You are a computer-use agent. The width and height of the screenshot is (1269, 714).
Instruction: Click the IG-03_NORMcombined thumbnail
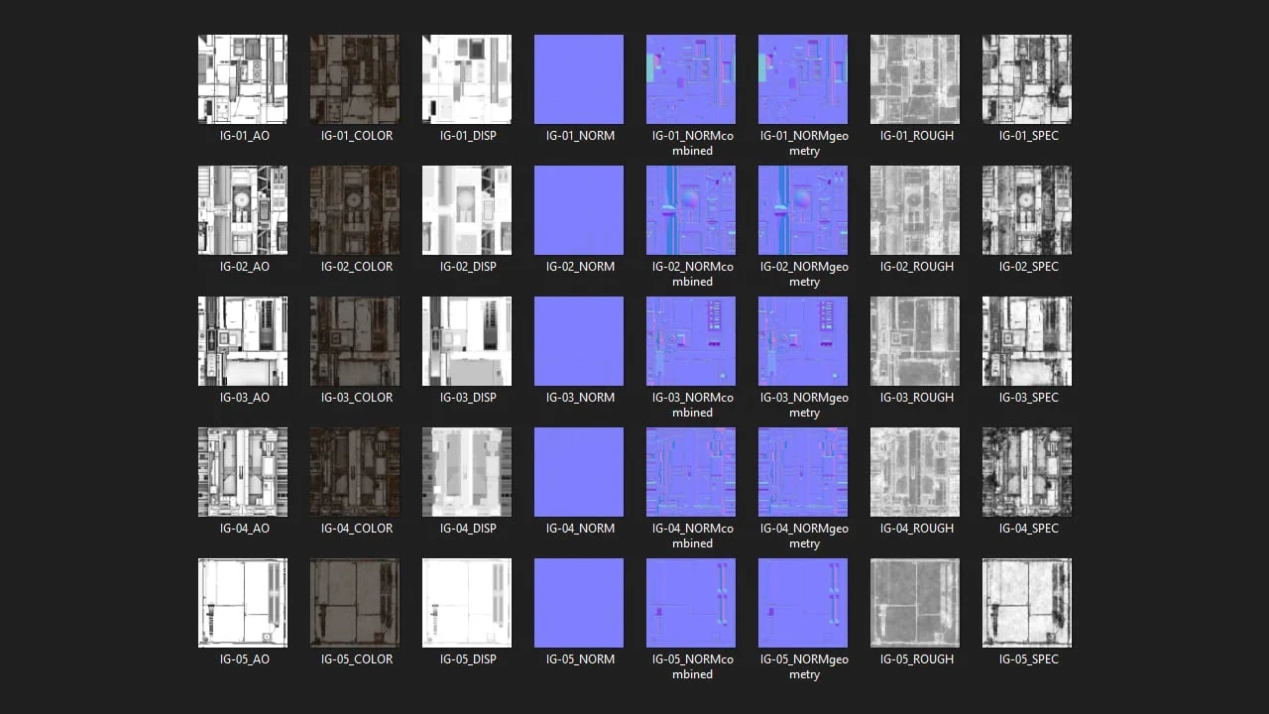[x=691, y=341]
